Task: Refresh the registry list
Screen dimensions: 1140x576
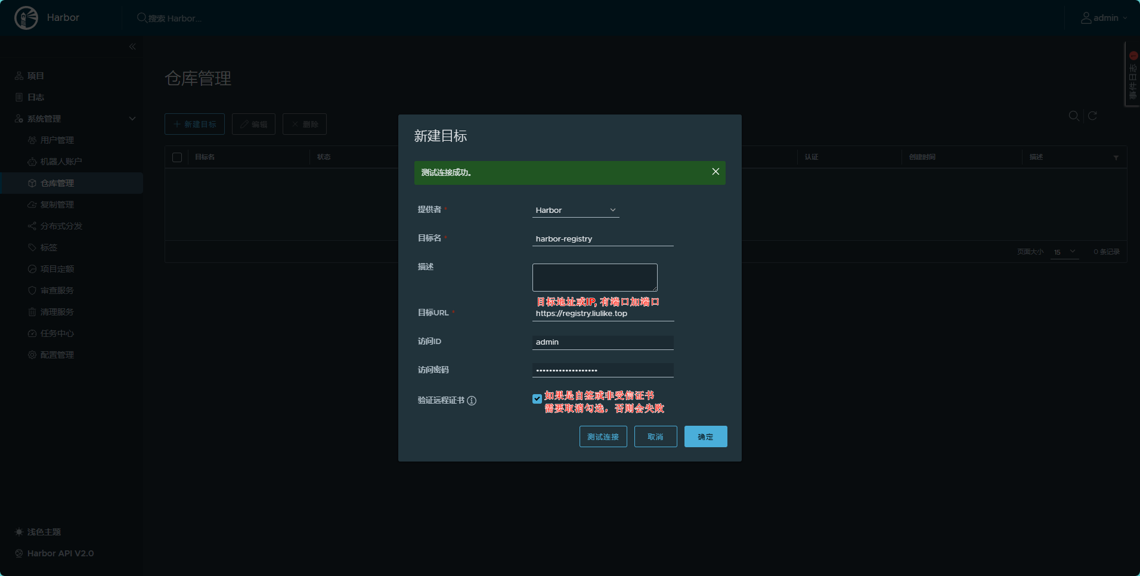Action: click(x=1092, y=116)
